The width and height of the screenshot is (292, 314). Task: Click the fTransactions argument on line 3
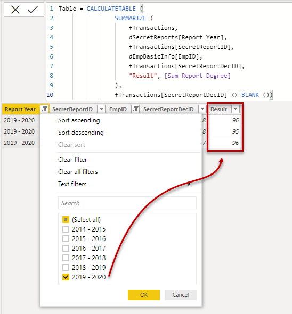point(152,28)
